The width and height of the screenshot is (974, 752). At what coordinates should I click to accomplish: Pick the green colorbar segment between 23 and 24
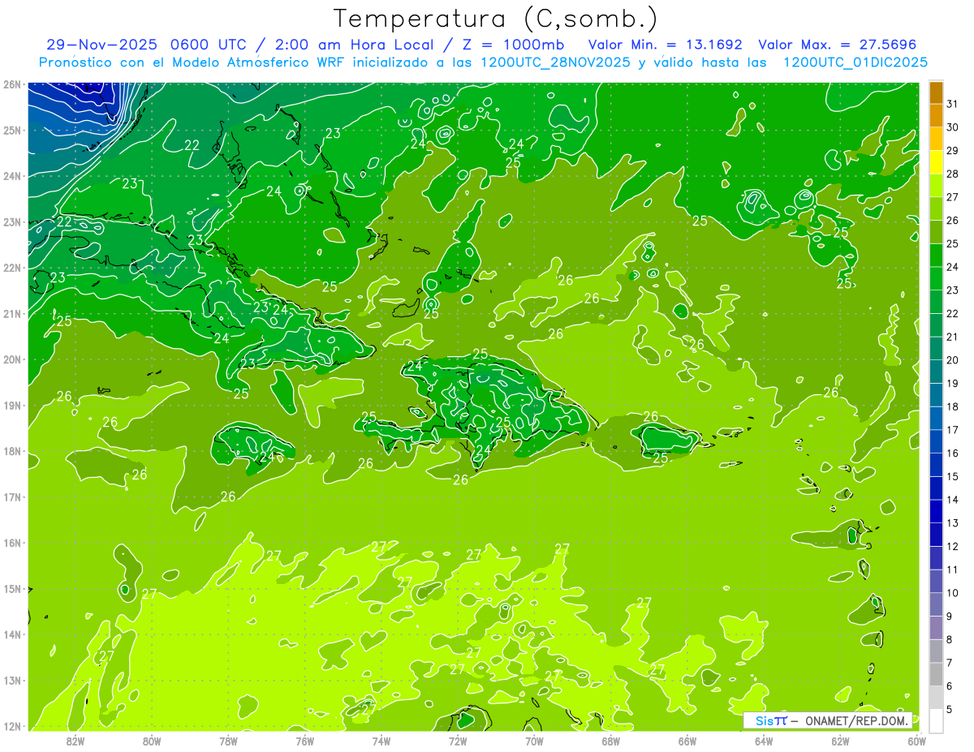coord(936,279)
